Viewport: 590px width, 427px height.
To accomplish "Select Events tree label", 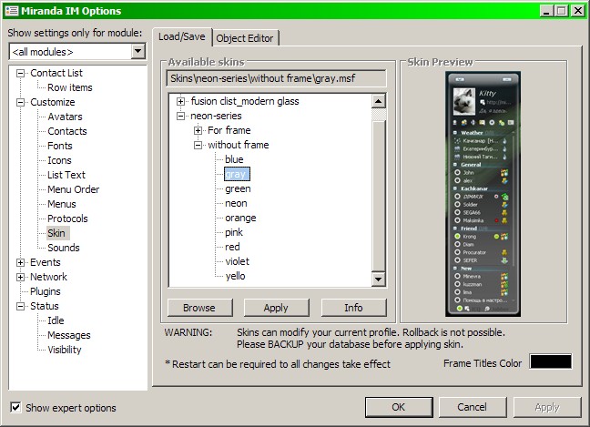I will click(46, 262).
